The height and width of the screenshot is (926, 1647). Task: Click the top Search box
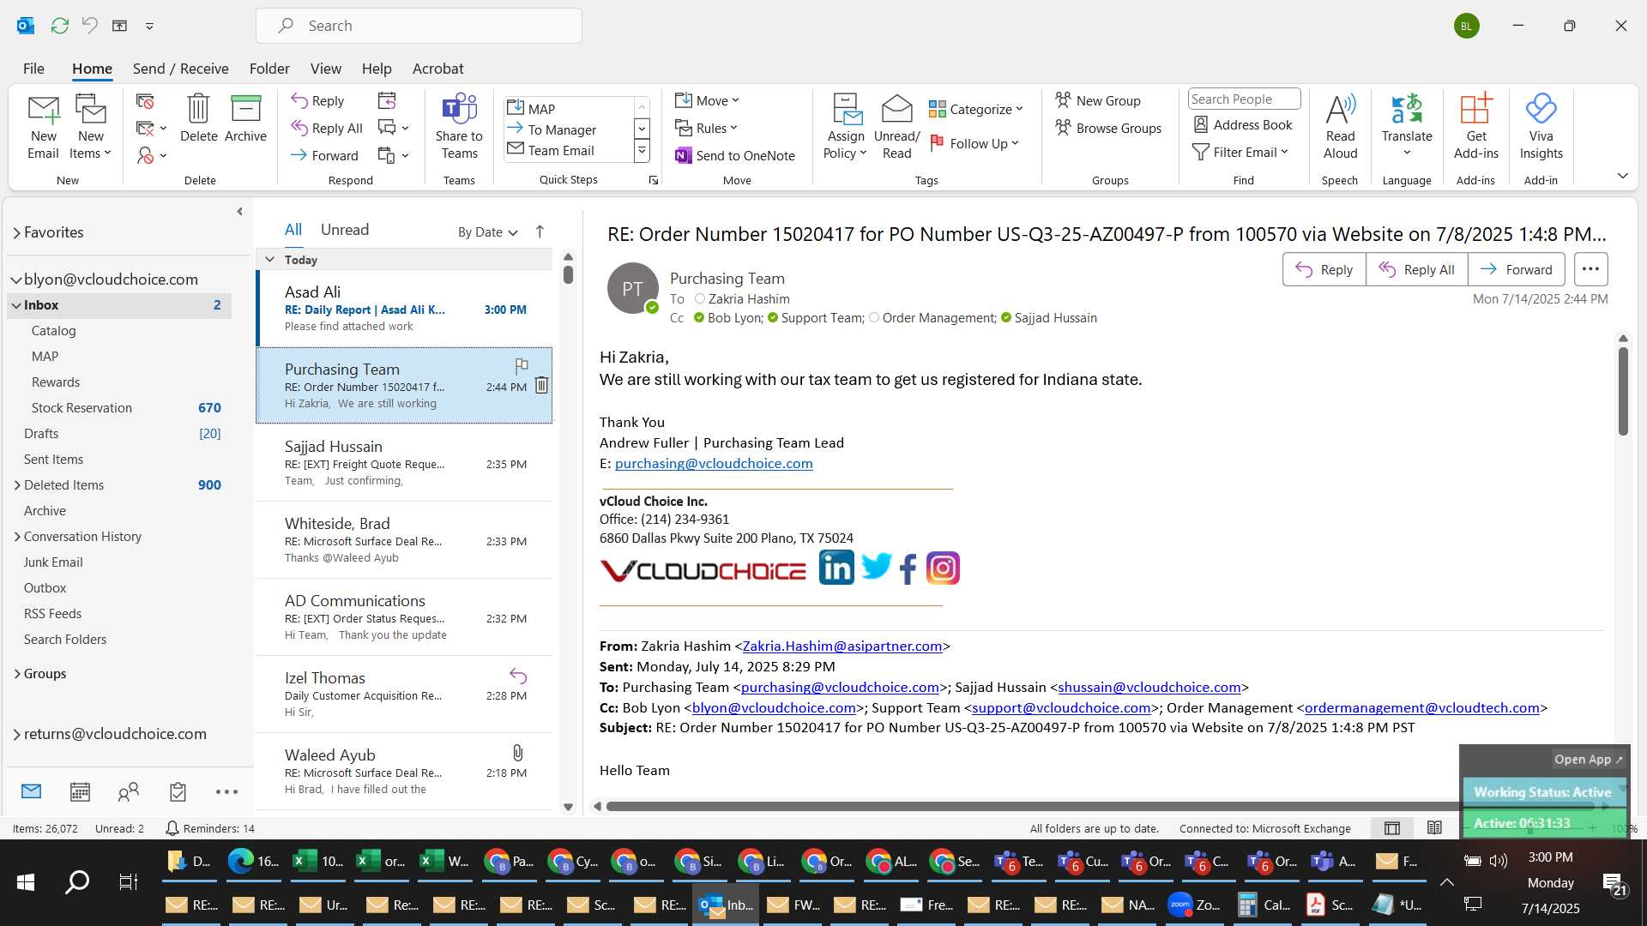coord(419,26)
